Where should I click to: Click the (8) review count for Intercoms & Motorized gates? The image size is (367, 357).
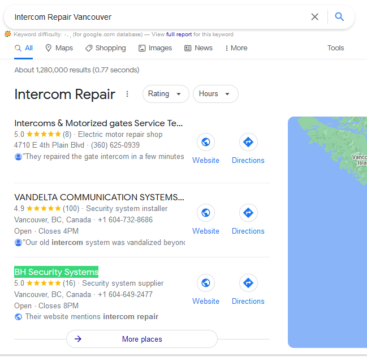click(67, 135)
